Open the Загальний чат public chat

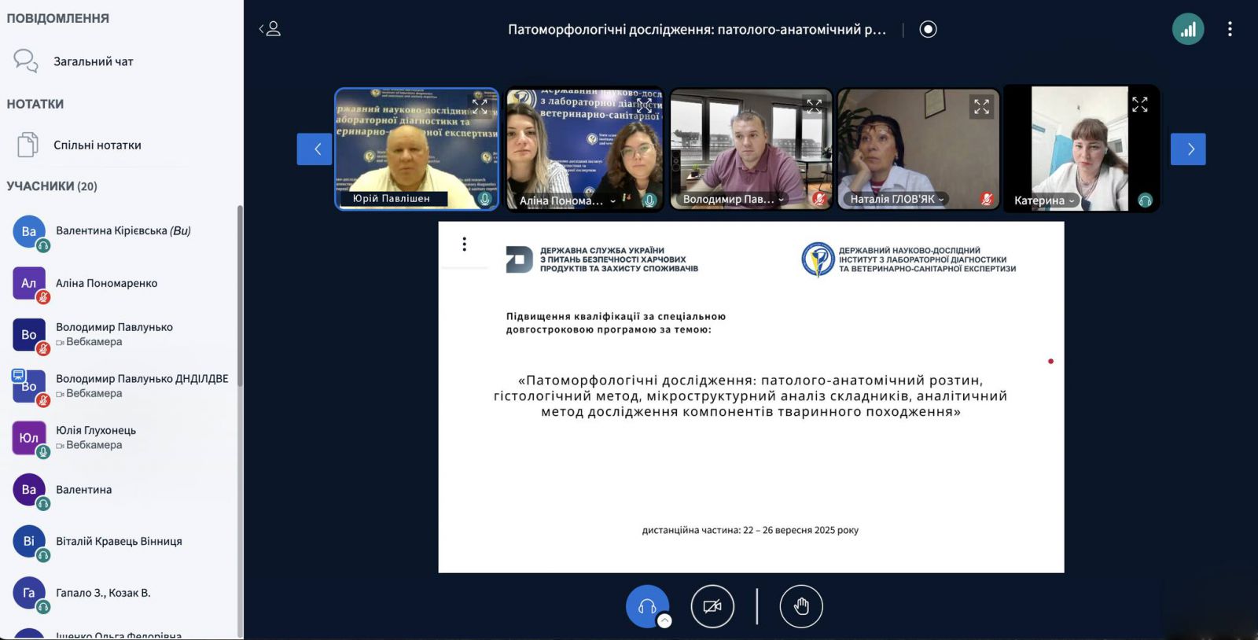coord(92,61)
